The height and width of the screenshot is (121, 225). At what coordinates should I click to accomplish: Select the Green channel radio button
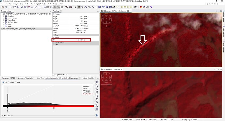click(x=9, y=82)
